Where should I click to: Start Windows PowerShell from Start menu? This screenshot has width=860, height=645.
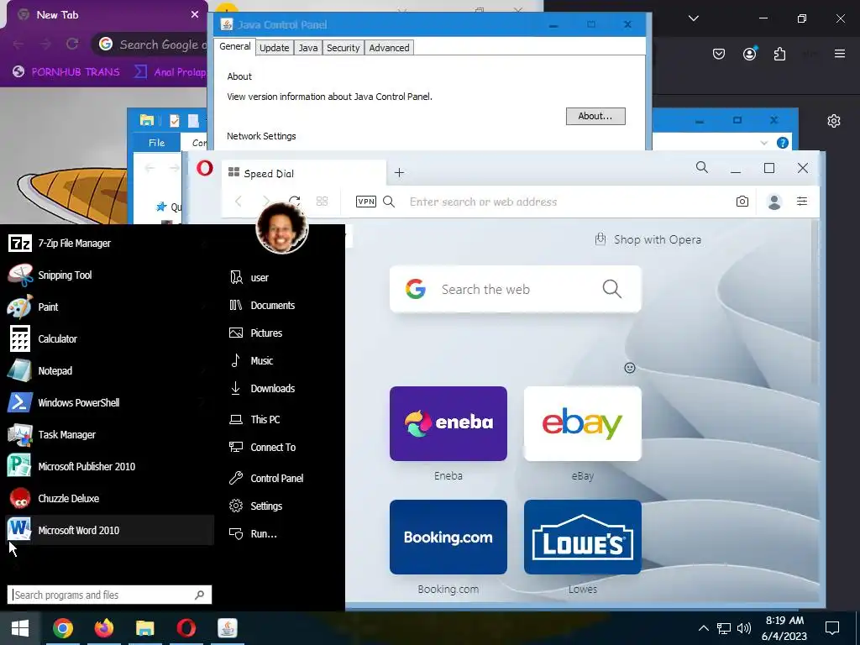(x=108, y=402)
